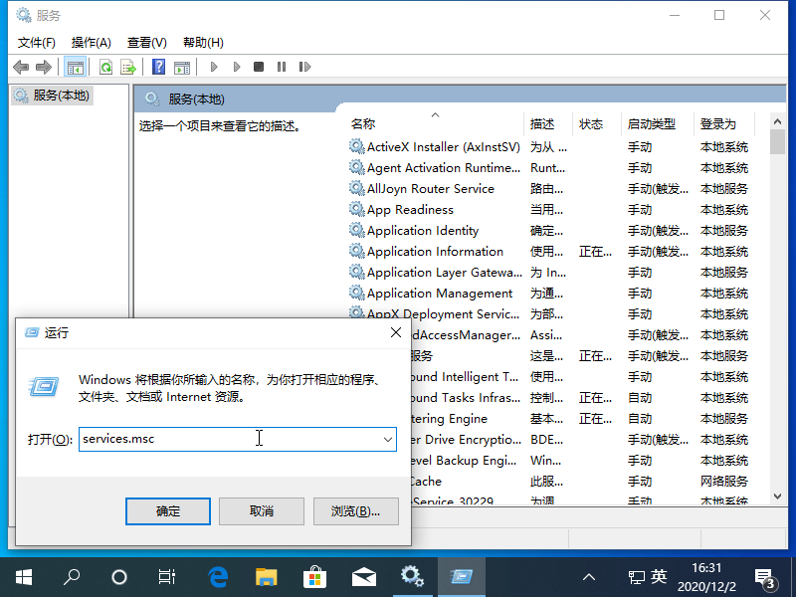Open the Run dialog combo box dropdown

tap(388, 439)
